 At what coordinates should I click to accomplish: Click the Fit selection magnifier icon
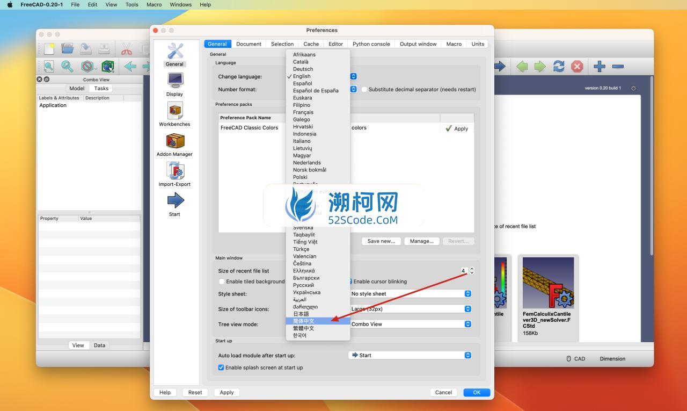coord(67,67)
